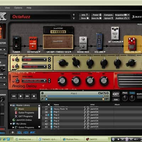Click the amp presence knob
The image size is (142, 142).
(x=131, y=63)
